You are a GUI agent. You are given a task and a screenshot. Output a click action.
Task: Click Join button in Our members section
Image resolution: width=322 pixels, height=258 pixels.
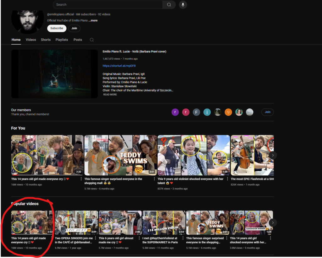click(x=267, y=112)
